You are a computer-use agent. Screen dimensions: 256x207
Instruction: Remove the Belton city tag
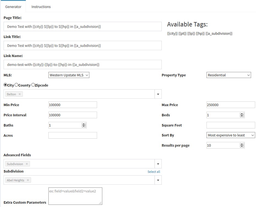click(x=20, y=94)
